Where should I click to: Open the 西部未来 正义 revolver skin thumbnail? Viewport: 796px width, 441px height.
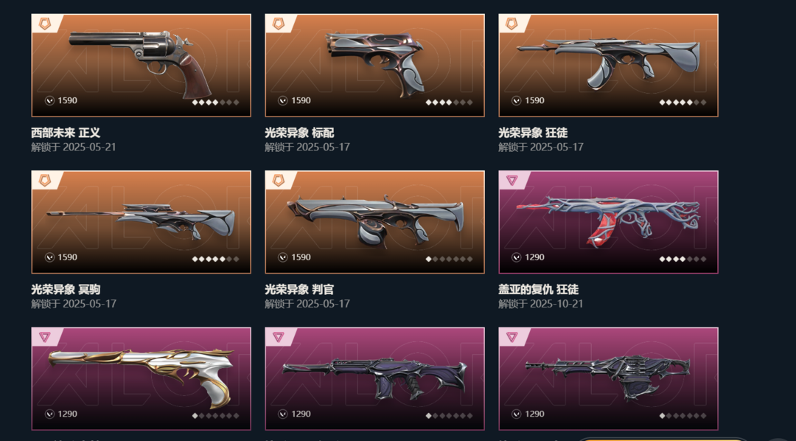coord(141,65)
